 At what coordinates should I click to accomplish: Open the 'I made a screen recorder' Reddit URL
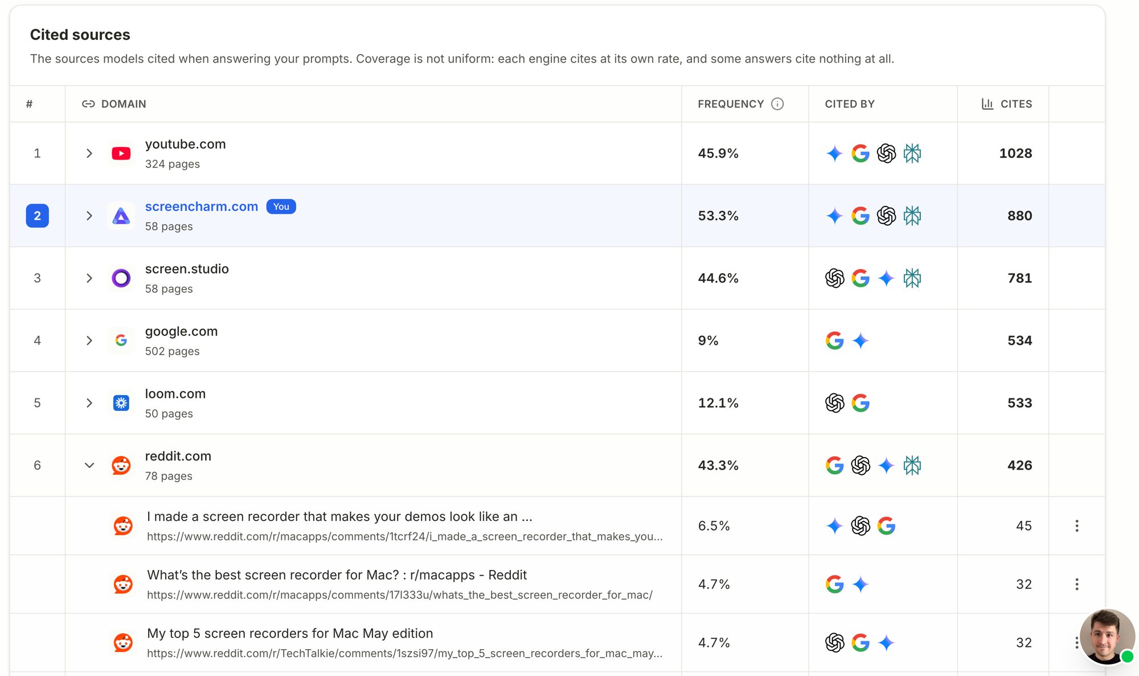click(x=404, y=536)
